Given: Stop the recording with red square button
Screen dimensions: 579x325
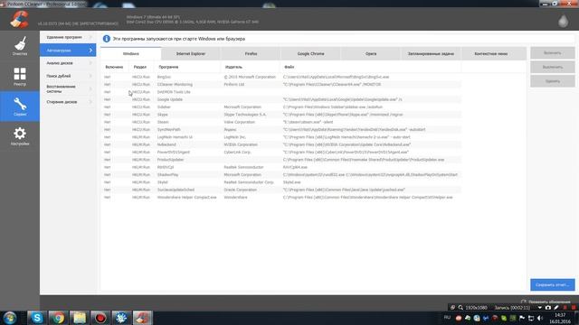Looking at the screenshot, I should (x=574, y=307).
